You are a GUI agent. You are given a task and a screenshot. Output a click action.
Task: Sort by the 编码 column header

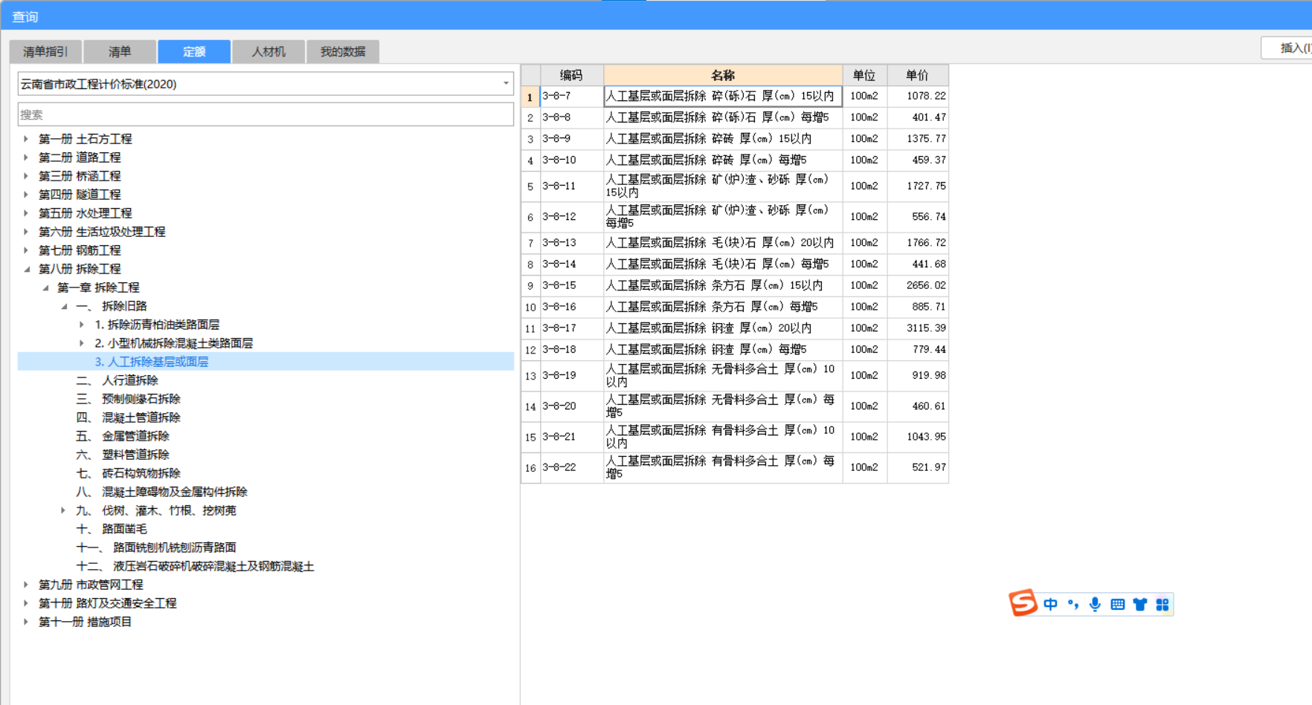[x=571, y=75]
